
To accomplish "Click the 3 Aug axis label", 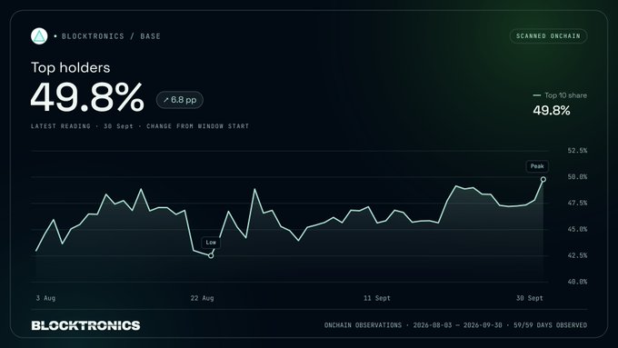I will [45, 298].
